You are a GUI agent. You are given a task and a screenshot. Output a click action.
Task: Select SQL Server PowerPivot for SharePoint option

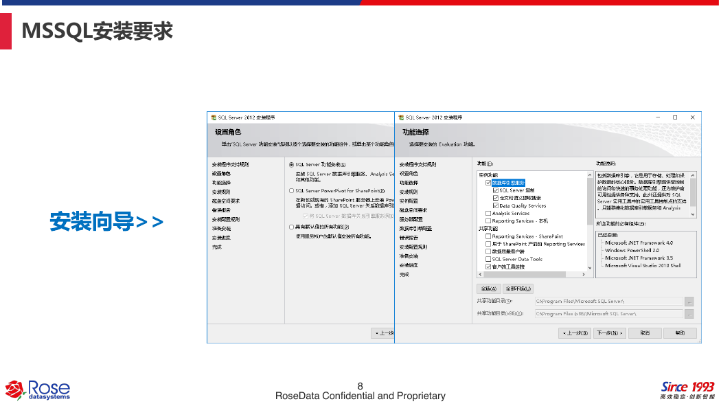pyautogui.click(x=292, y=191)
